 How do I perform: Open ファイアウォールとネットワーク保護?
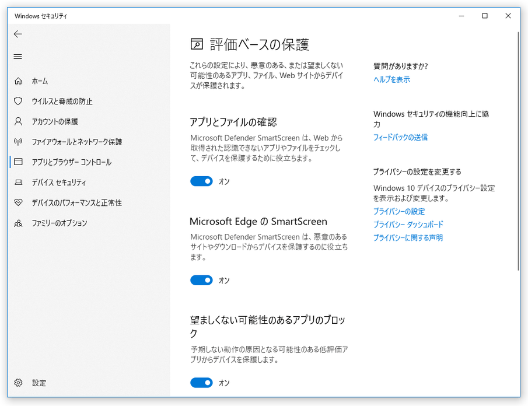click(x=77, y=142)
